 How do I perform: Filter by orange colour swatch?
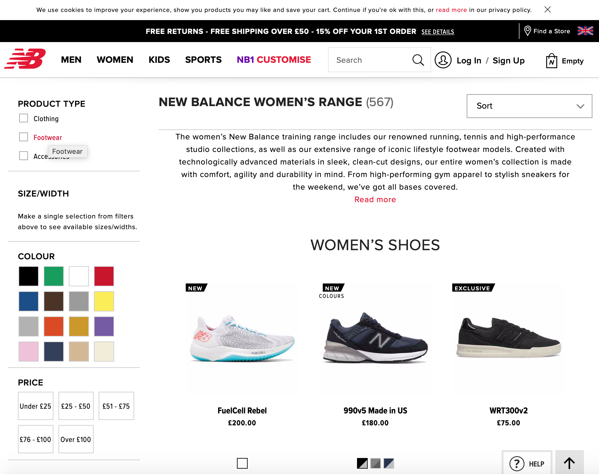click(x=54, y=326)
